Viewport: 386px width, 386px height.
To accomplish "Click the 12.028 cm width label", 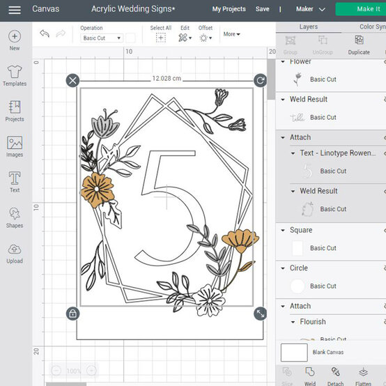I will pyautogui.click(x=167, y=79).
